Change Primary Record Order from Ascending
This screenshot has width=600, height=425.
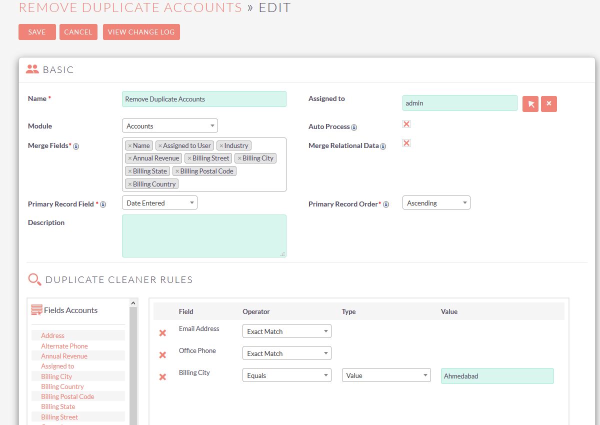click(435, 202)
